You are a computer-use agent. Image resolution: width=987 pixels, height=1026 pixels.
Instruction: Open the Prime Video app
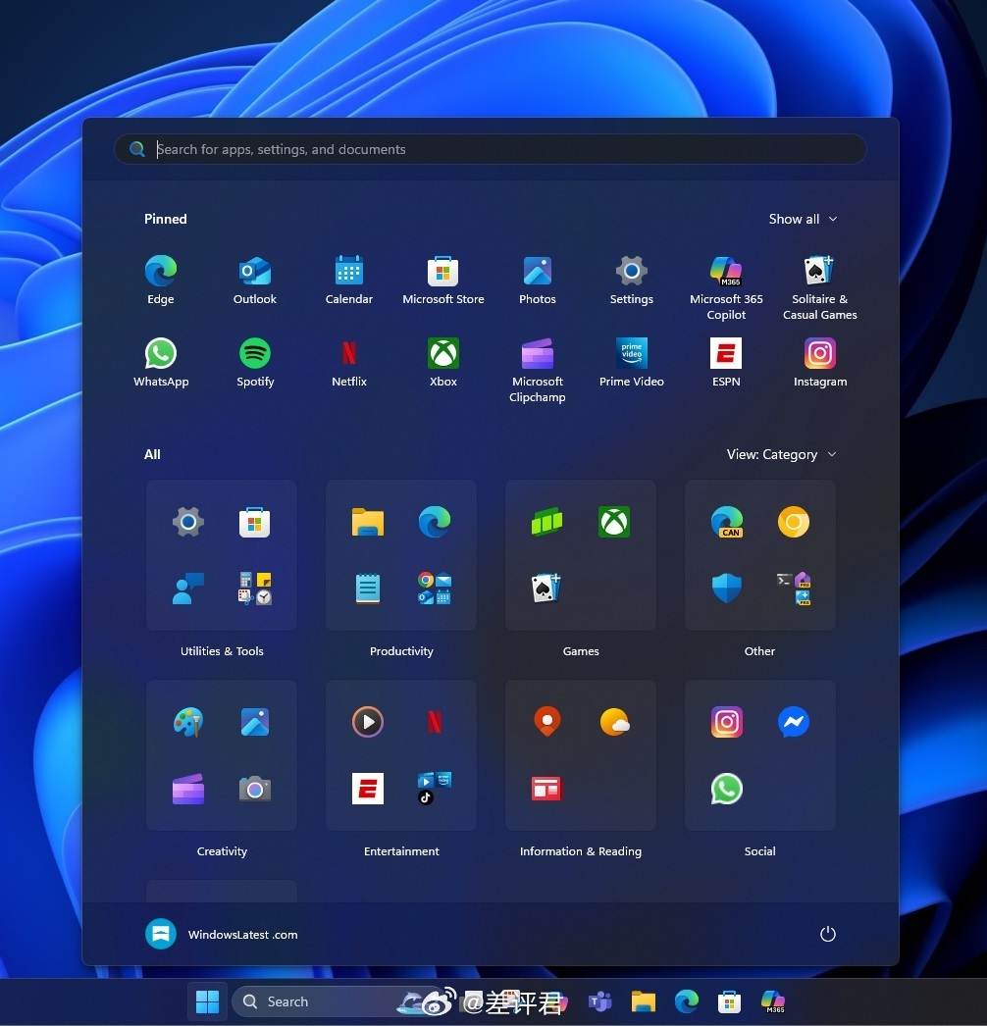point(632,363)
